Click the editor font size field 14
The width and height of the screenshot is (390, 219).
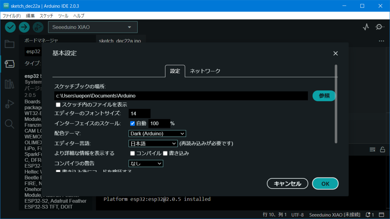pos(139,113)
